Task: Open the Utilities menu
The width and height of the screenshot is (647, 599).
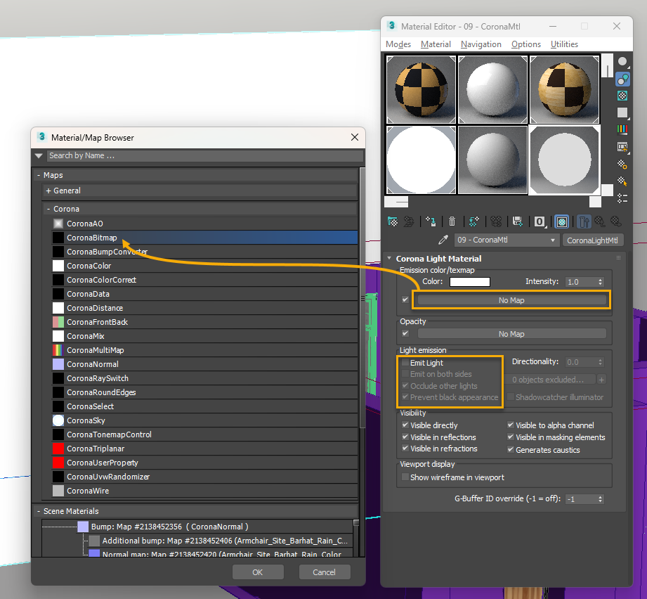Action: [x=564, y=44]
